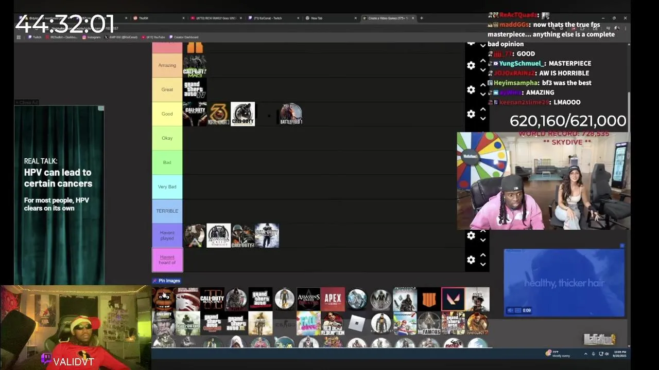Select Assassin's Creed Syndicate in Havent played tier

coord(218,235)
